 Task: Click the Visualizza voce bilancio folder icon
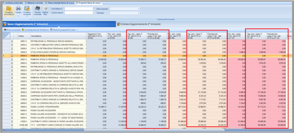[x=9, y=9]
